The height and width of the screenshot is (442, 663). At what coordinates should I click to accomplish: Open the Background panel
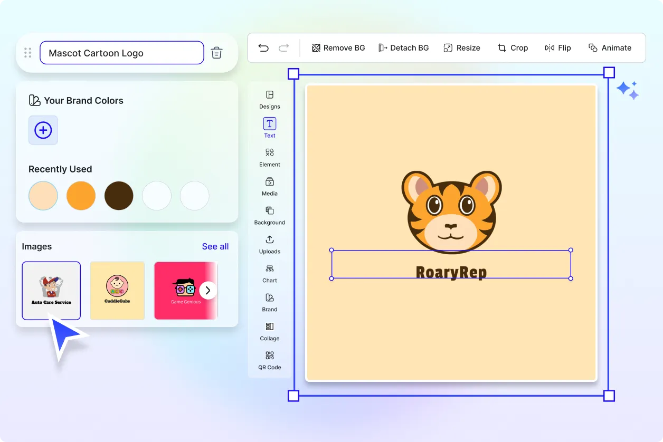pyautogui.click(x=270, y=215)
